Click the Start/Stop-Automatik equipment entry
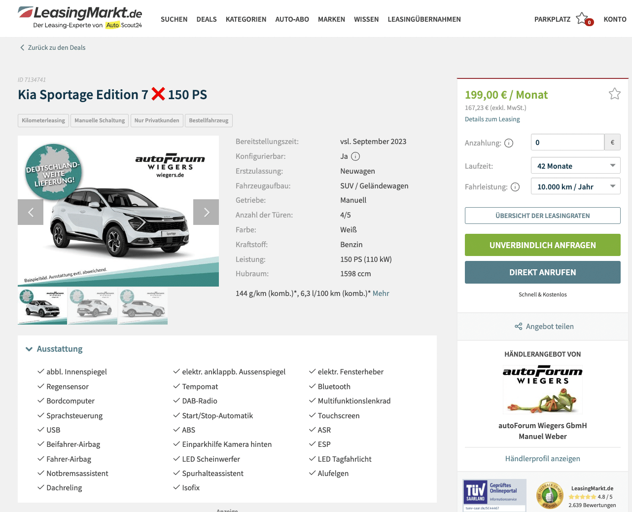The width and height of the screenshot is (632, 512). coord(217,416)
